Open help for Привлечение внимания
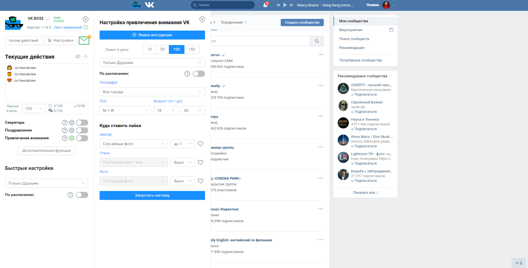 click(x=65, y=138)
